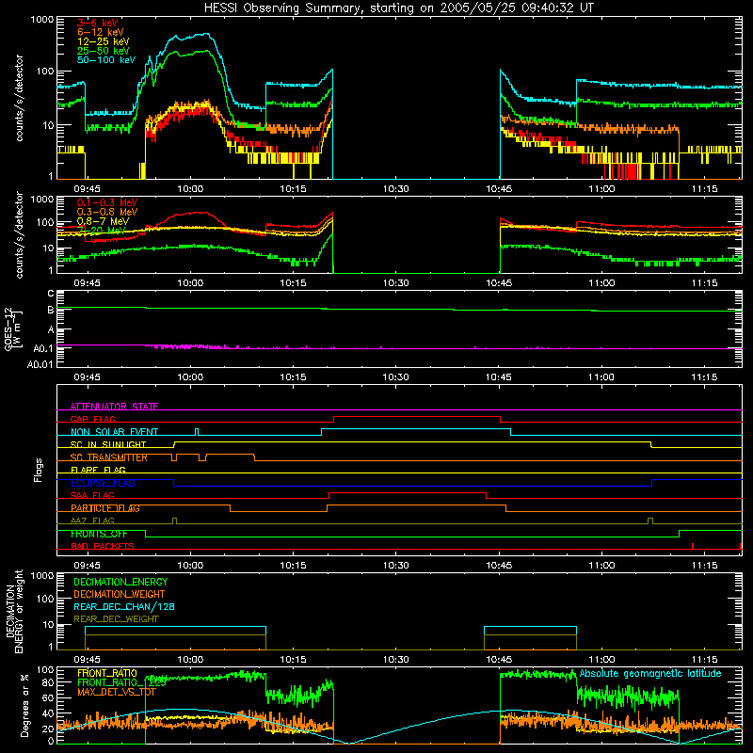Viewport: 753px width, 753px height.
Task: Click the REAR_DEC_WEIGHT legend label
Action: click(116, 619)
